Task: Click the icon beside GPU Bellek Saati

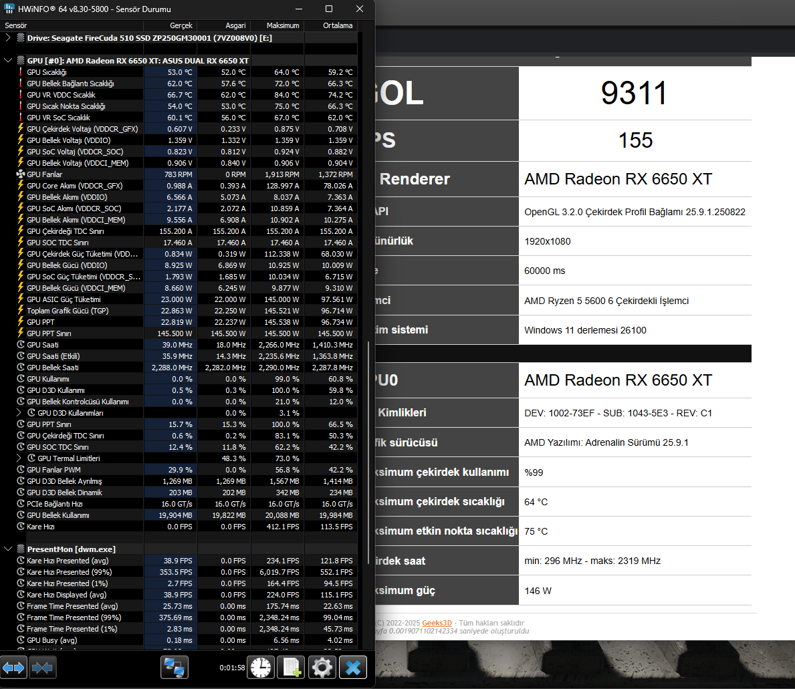Action: 21,368
